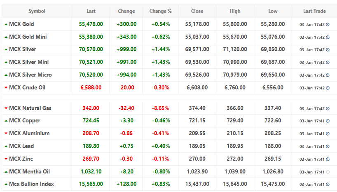Screen dimensions: 337x192
Task: Click the red down arrow beside MCX Aluminium
Action: pyautogui.click(x=6, y=133)
